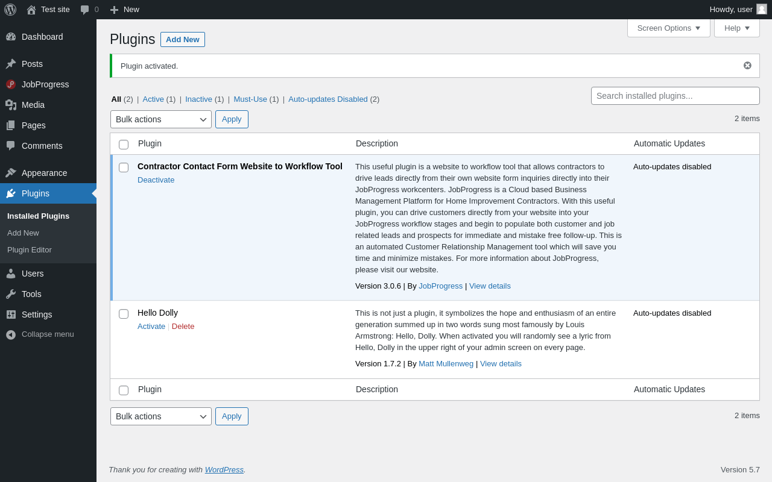Open the Posts menu

(x=48, y=64)
